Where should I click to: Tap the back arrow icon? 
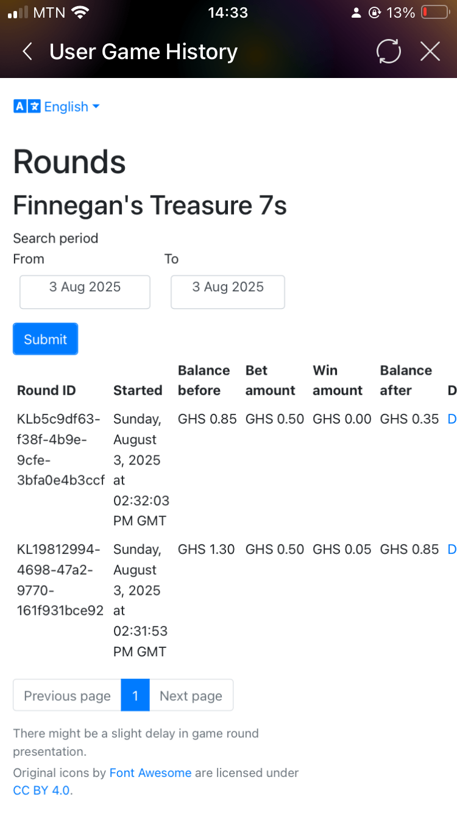[x=27, y=52]
